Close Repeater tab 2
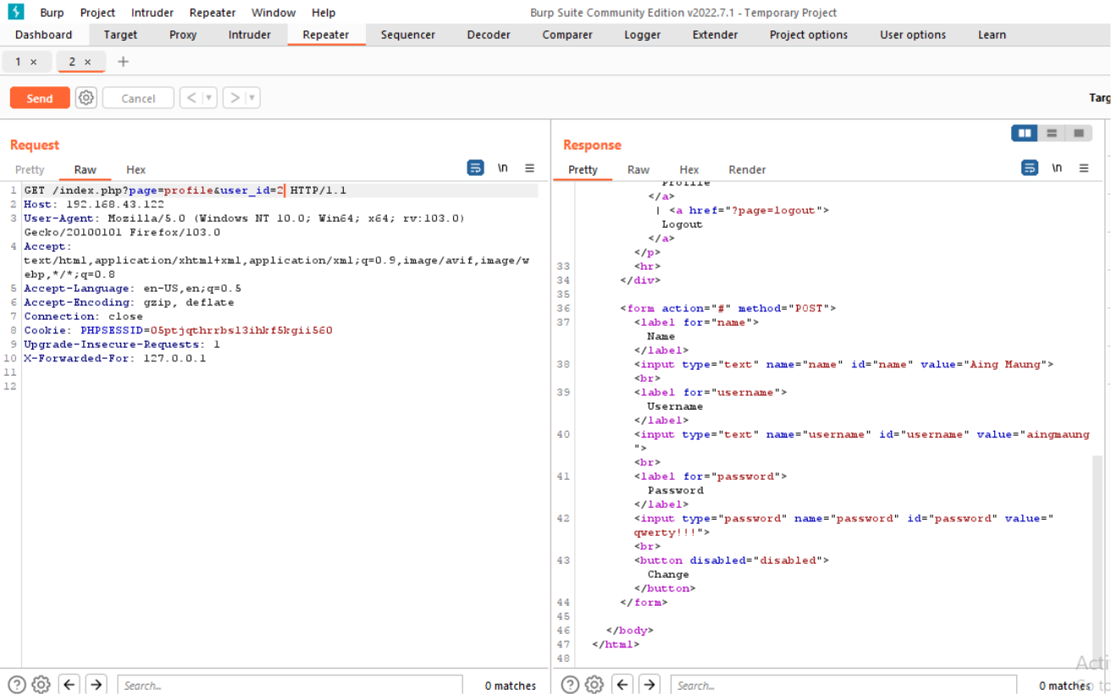Image resolution: width=1117 pixels, height=699 pixels. [87, 62]
